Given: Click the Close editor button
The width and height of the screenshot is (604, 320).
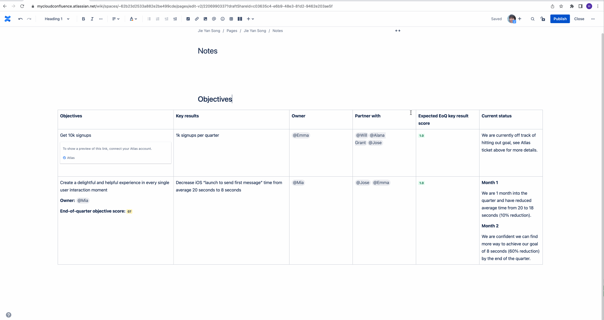Looking at the screenshot, I should coord(579,19).
